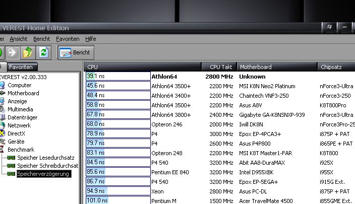The height and width of the screenshot is (204, 355).
Task: Open Speicher Schreibdurchsatz benchmark
Action: point(48,166)
